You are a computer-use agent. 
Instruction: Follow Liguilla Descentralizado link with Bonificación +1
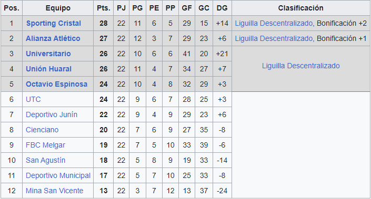tap(274, 38)
